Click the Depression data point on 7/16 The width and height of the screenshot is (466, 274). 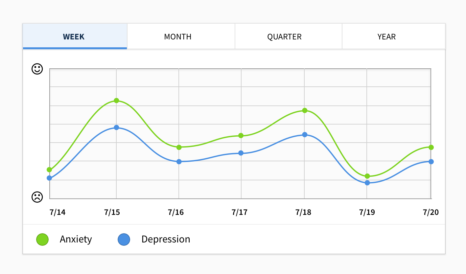(x=179, y=161)
